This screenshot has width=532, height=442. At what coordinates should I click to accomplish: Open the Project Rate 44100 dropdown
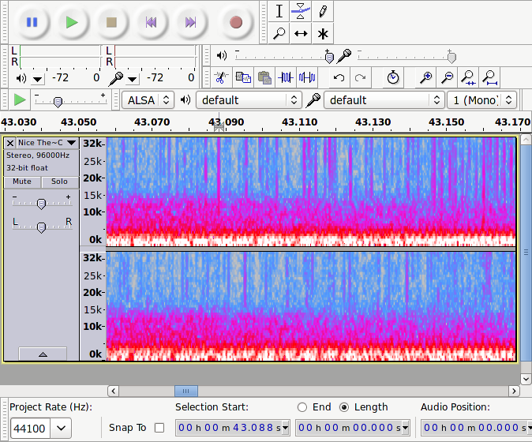[x=61, y=428]
